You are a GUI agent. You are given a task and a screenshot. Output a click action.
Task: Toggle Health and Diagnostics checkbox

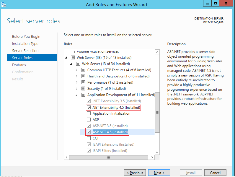83,76
